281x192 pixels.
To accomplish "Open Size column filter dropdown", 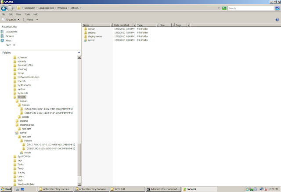I will pos(173,25).
